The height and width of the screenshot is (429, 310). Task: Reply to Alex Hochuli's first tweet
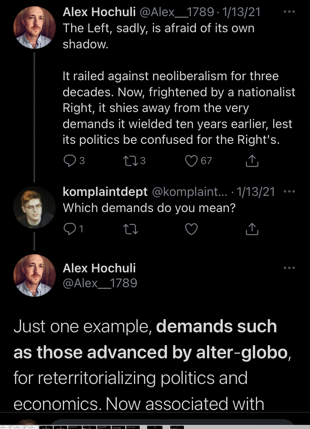pos(70,161)
